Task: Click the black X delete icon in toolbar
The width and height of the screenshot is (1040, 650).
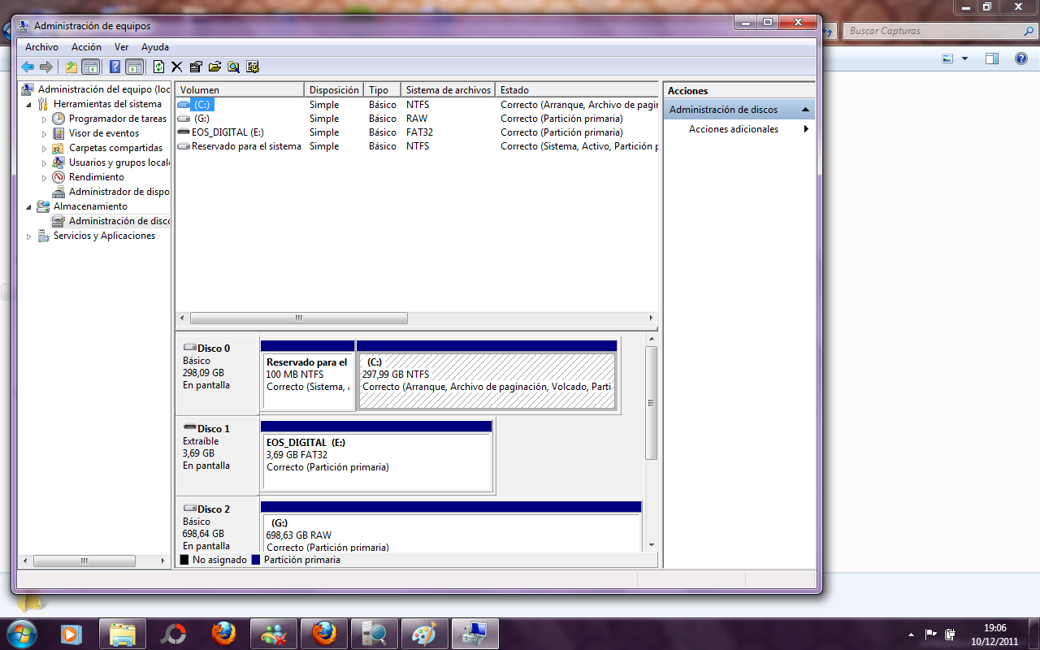Action: point(177,67)
